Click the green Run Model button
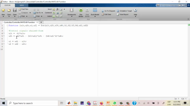This screenshot has width=190, height=106. coord(81,10)
